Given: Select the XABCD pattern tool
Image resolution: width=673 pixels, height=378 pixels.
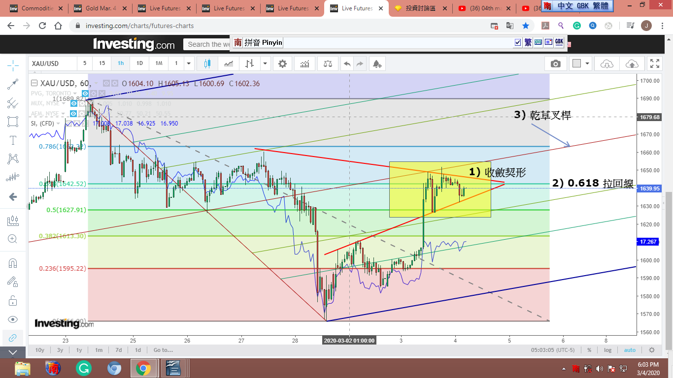Looking at the screenshot, I should [13, 159].
